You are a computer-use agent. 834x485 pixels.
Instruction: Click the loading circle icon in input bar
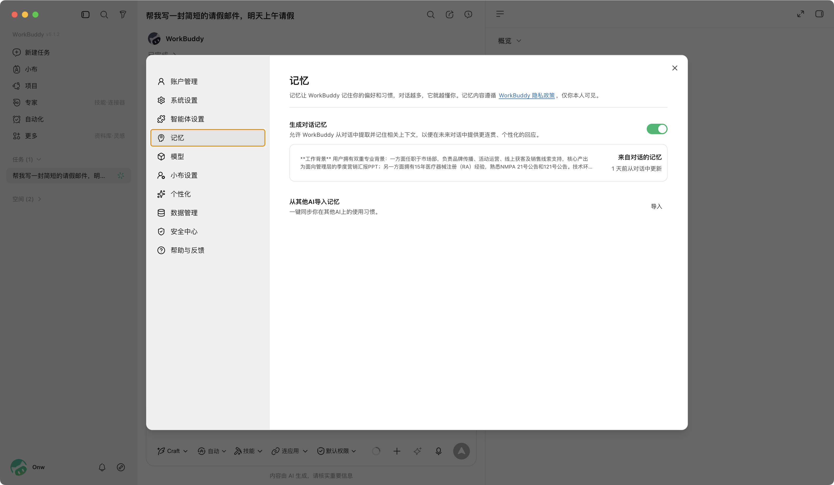tap(376, 451)
